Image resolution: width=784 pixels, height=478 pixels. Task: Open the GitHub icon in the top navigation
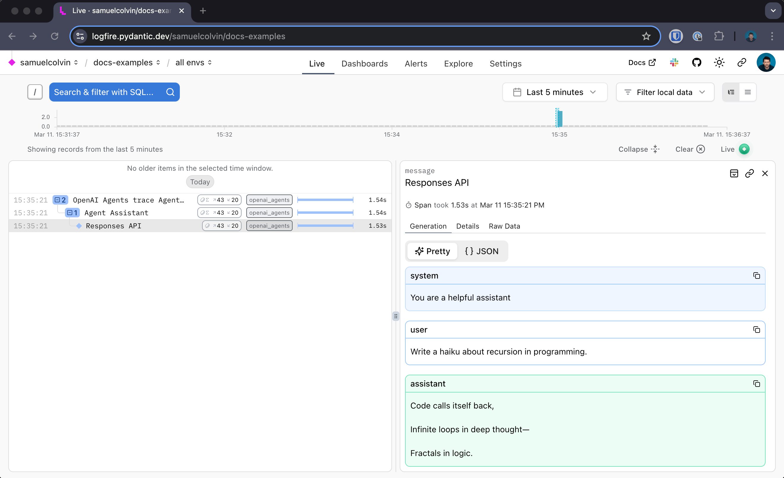696,62
